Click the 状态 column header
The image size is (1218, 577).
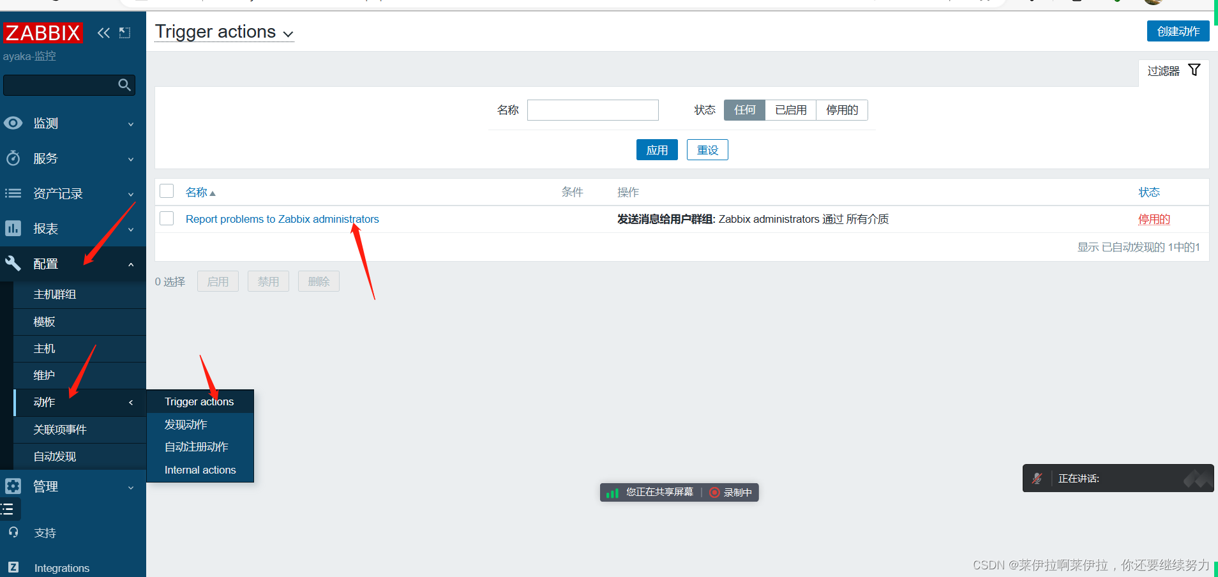pyautogui.click(x=1149, y=192)
